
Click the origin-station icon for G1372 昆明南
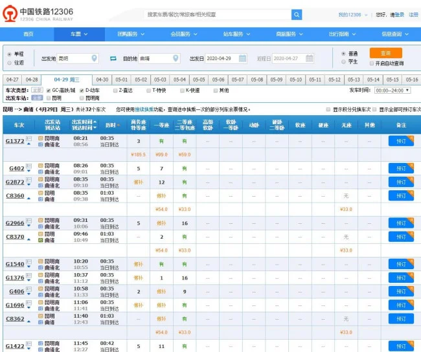pyautogui.click(x=41, y=138)
